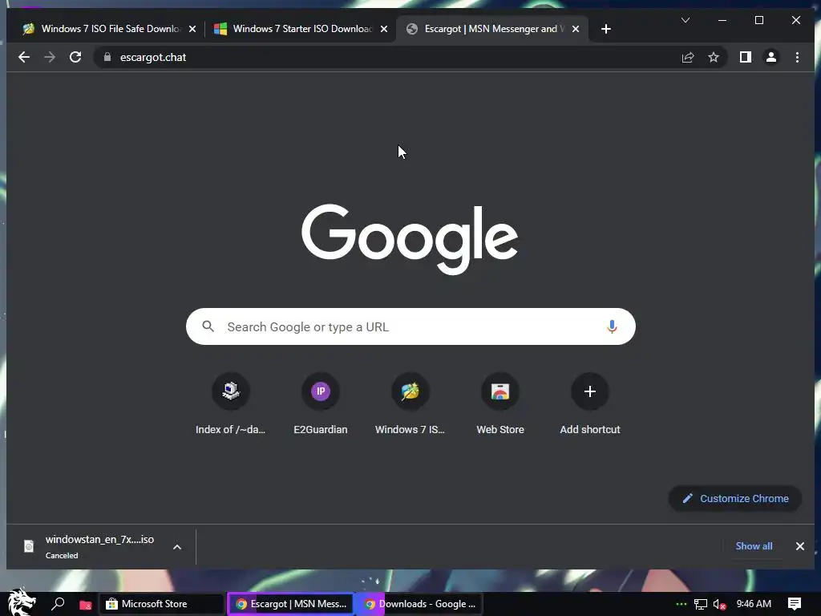
Task: Open the notification center icon
Action: coord(794,604)
